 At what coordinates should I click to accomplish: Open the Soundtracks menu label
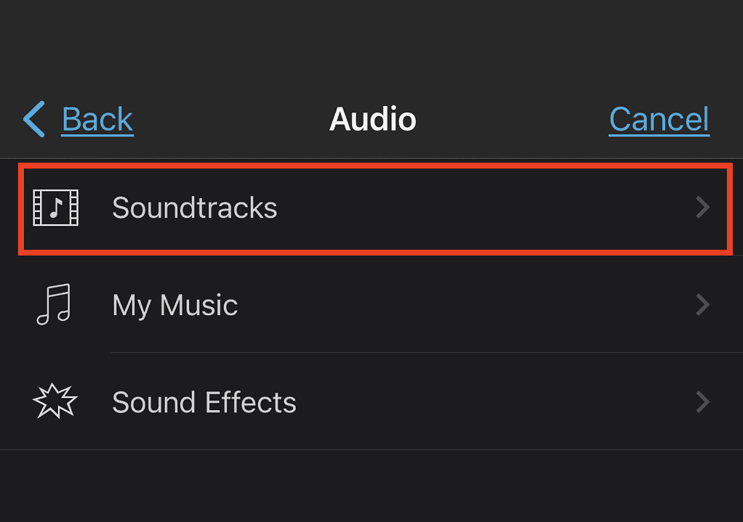point(194,208)
